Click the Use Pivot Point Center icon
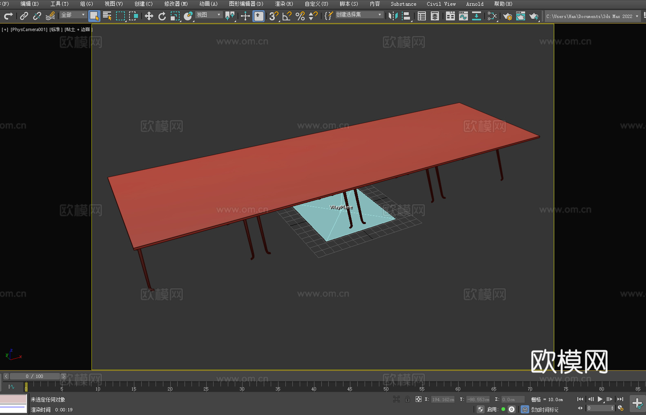646x415 pixels. click(230, 16)
